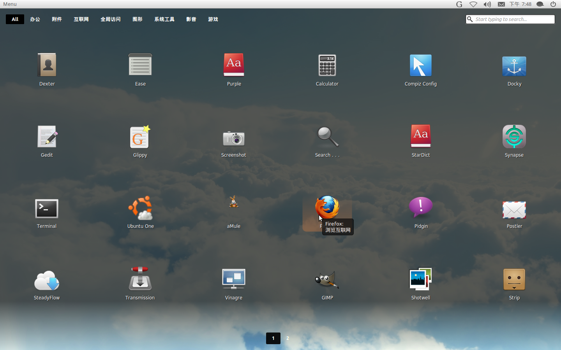Switch to the 全局访问 category tab

111,19
